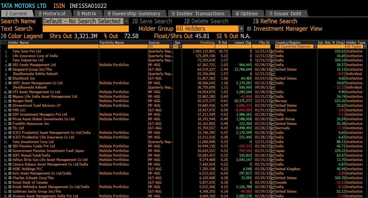Open chart icon in Franklin Resources Inc row
This screenshot has width=368, height=198.
click(273, 124)
